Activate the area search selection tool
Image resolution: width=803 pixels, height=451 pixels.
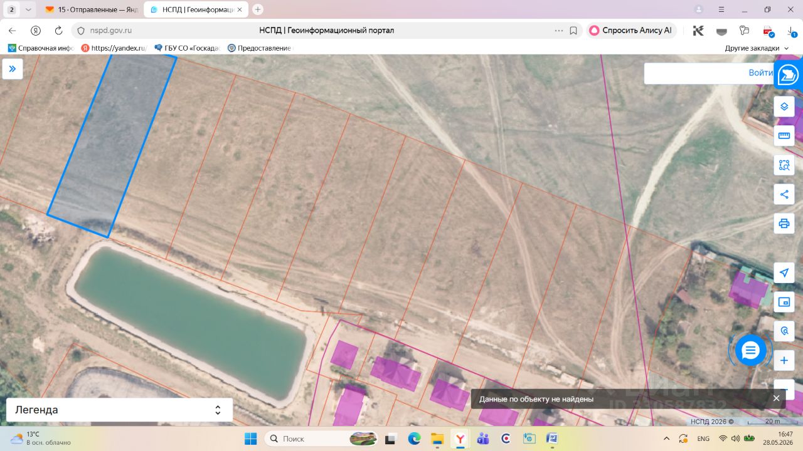(x=784, y=165)
